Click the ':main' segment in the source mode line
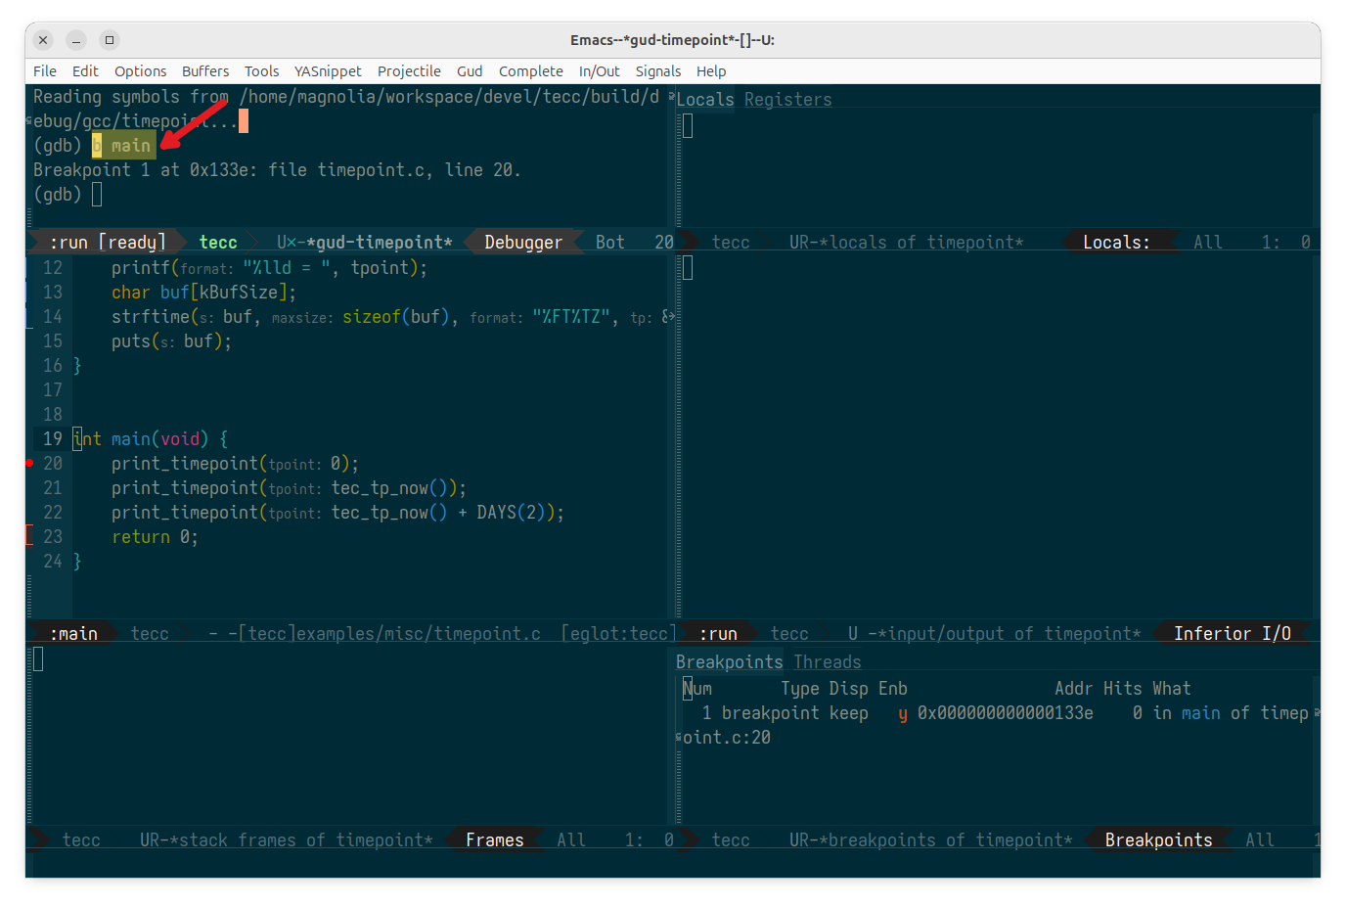This screenshot has height=906, width=1346. tap(73, 634)
